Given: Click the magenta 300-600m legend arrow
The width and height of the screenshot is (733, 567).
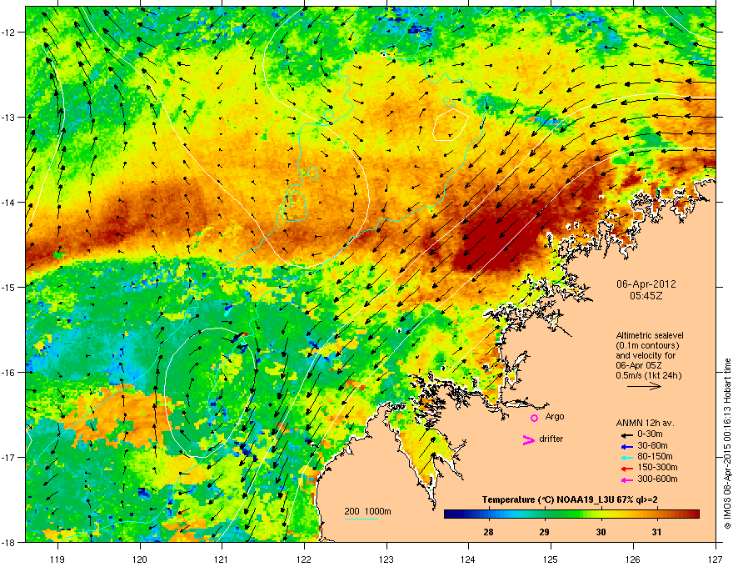Looking at the screenshot, I should (626, 480).
